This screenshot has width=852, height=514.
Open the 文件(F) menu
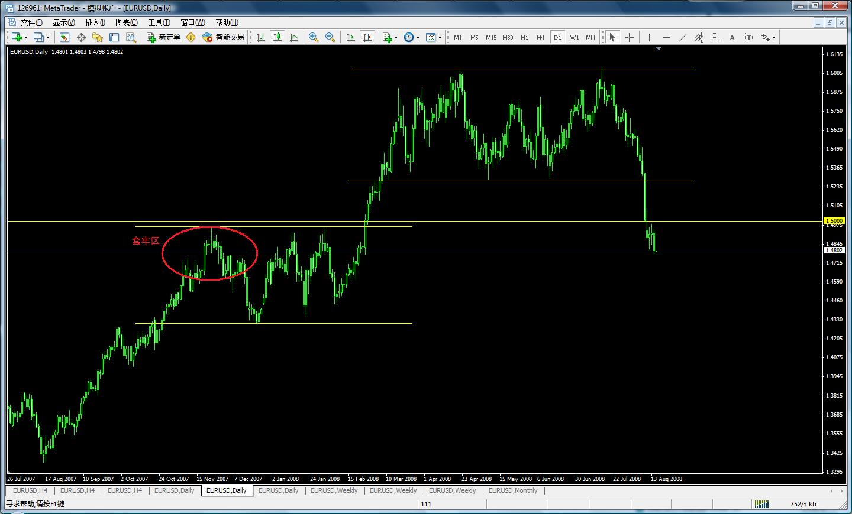coord(31,22)
